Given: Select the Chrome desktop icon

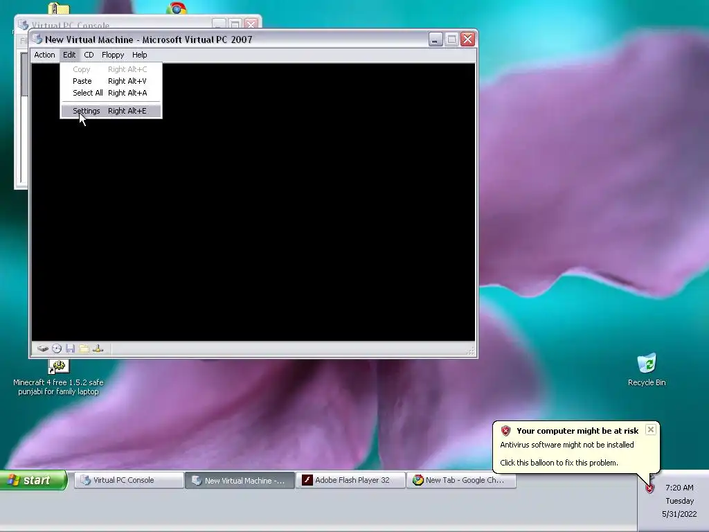Looking at the screenshot, I should point(177,8).
